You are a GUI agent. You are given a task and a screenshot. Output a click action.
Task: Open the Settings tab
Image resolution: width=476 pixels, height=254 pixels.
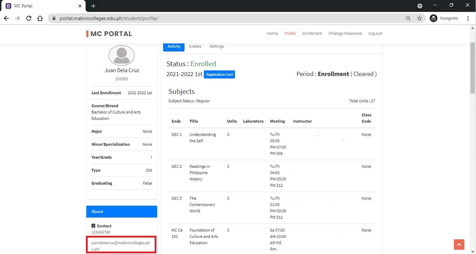click(216, 46)
